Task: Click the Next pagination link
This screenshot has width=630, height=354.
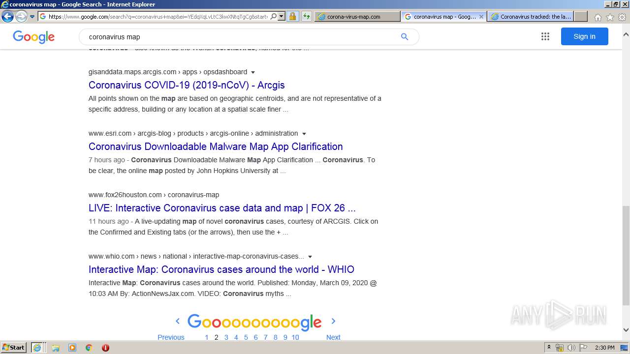Action: click(333, 337)
